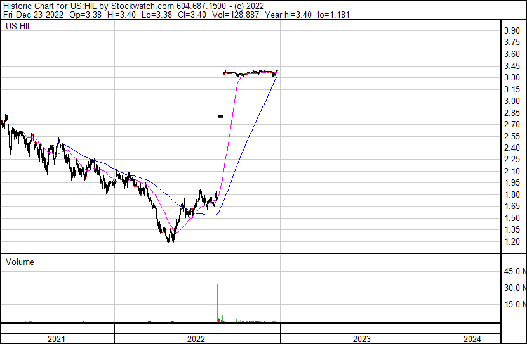This screenshot has height=344, width=527.
Task: Click the 30.0 M volume axis label
Action: pos(515,288)
